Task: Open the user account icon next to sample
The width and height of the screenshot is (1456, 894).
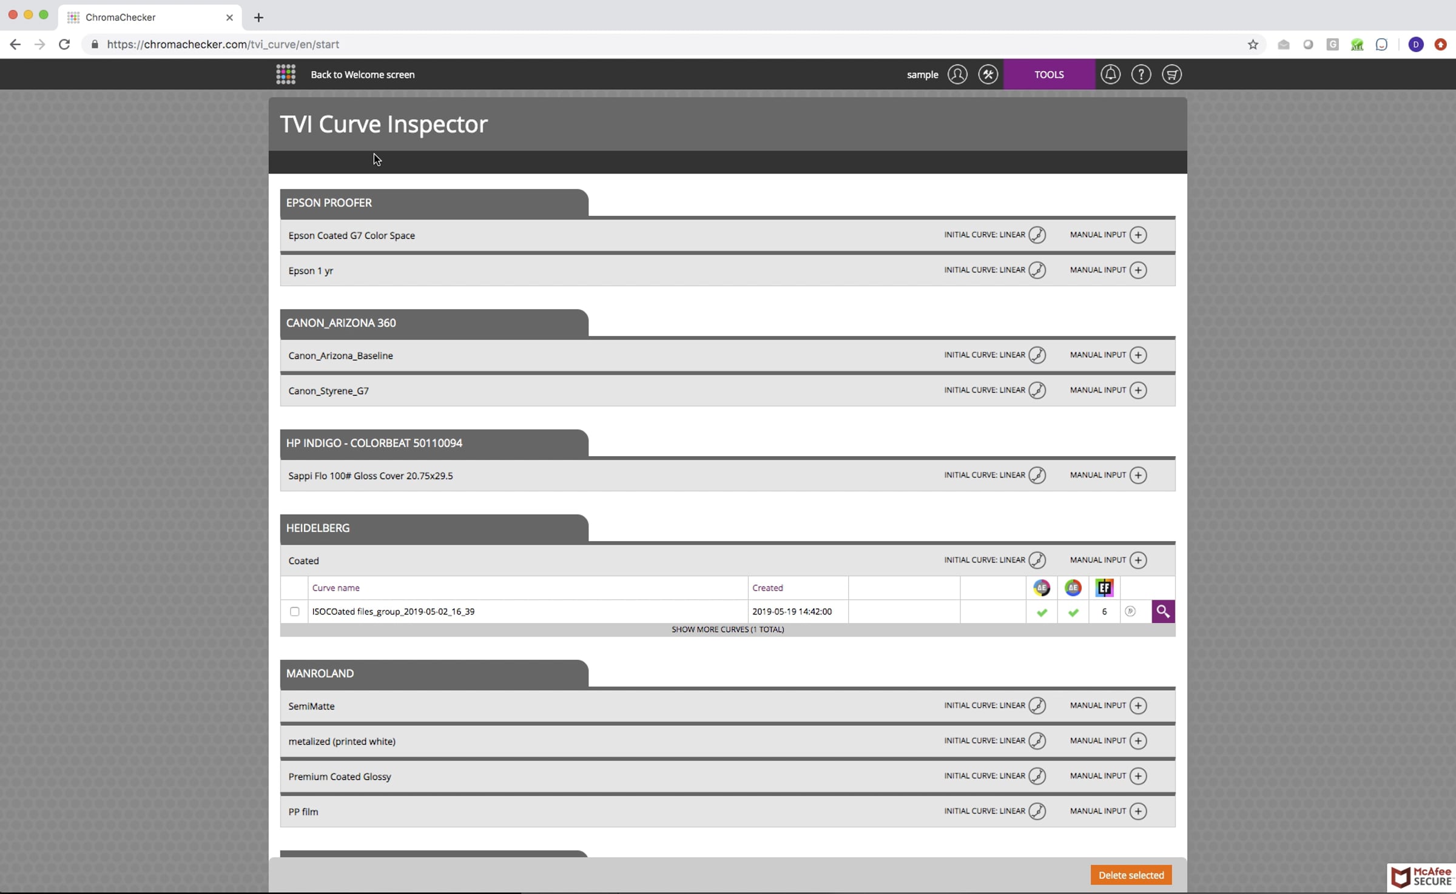Action: coord(957,75)
